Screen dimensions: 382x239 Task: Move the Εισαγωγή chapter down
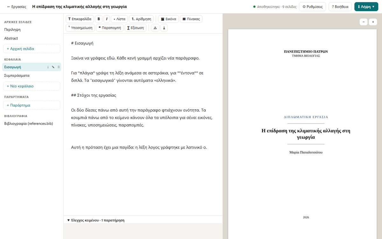48,67
